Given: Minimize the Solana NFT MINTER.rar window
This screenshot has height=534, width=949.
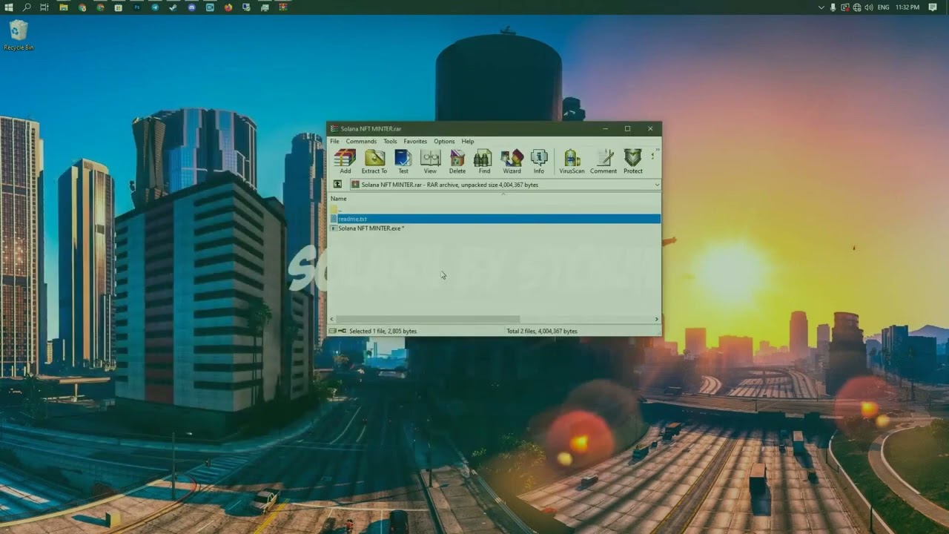Looking at the screenshot, I should tap(605, 128).
